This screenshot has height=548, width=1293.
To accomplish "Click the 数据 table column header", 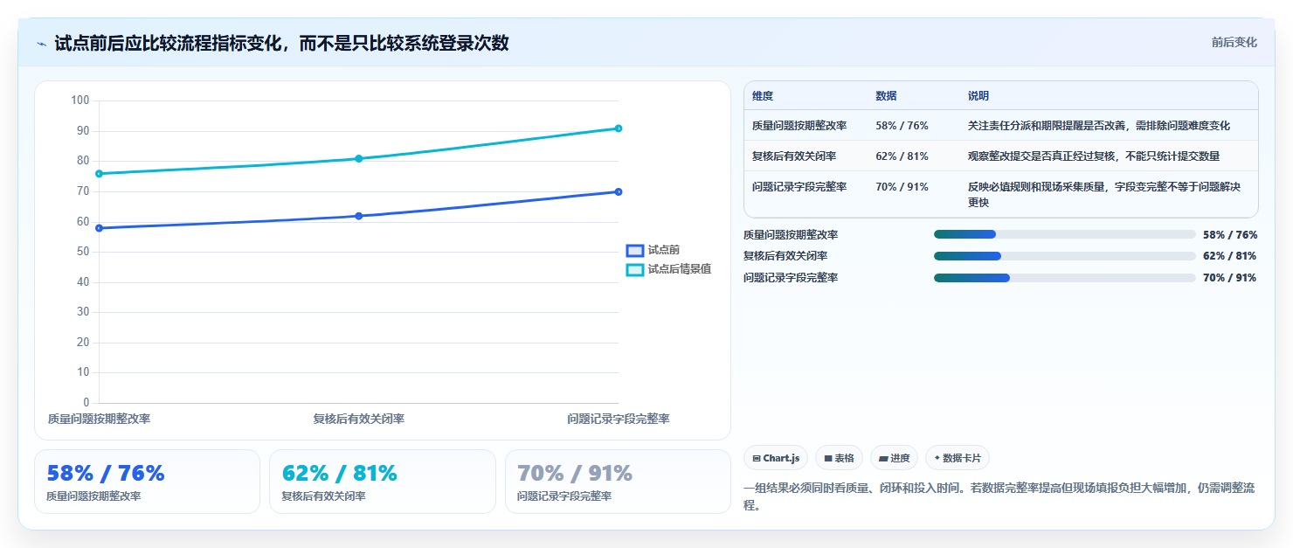I will (886, 96).
